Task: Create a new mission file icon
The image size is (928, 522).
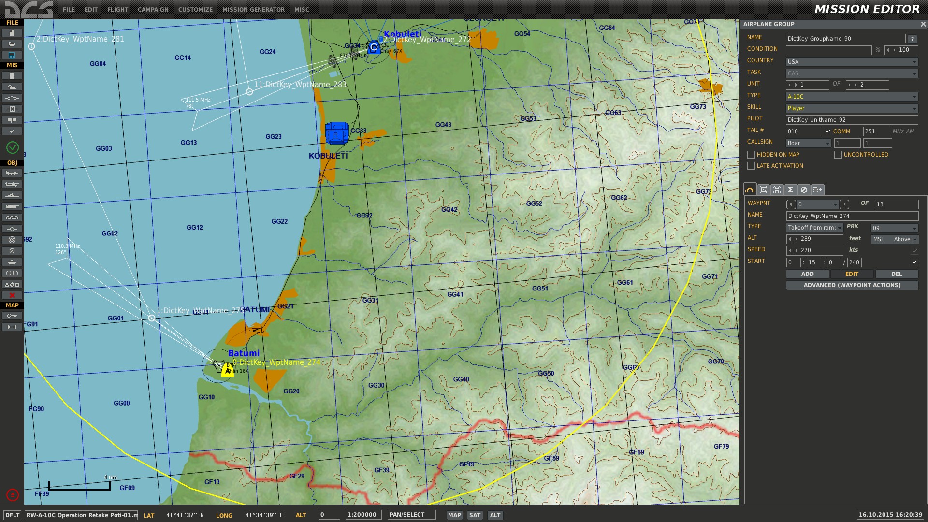Action: tap(12, 33)
